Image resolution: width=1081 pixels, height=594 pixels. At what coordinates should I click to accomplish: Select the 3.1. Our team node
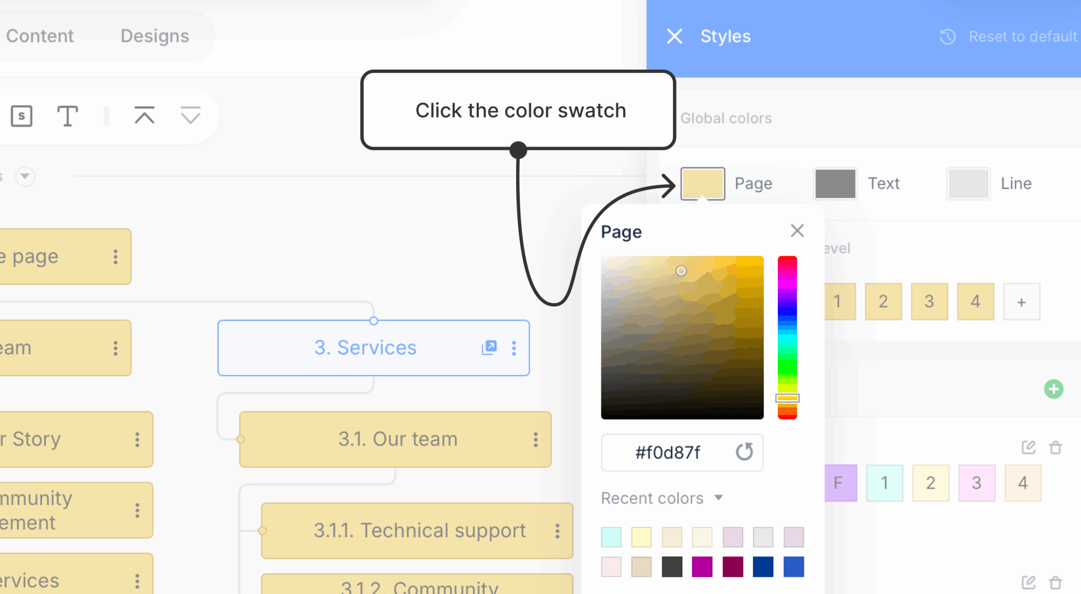click(x=396, y=439)
